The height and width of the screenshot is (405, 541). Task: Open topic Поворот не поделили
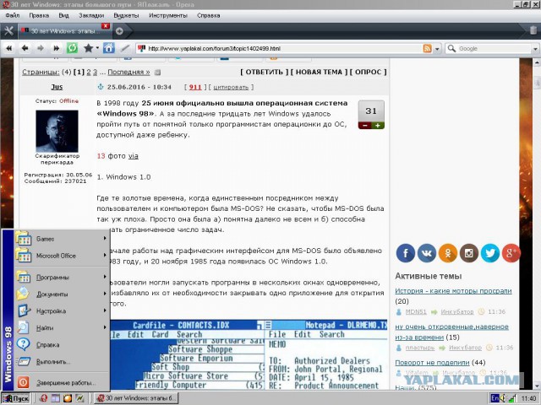pyautogui.click(x=432, y=363)
